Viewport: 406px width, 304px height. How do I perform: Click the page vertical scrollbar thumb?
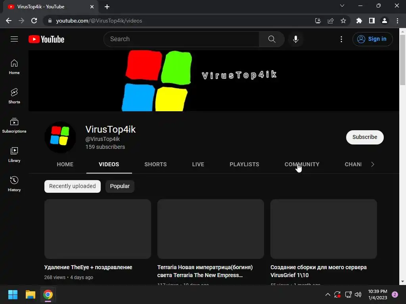click(x=402, y=60)
